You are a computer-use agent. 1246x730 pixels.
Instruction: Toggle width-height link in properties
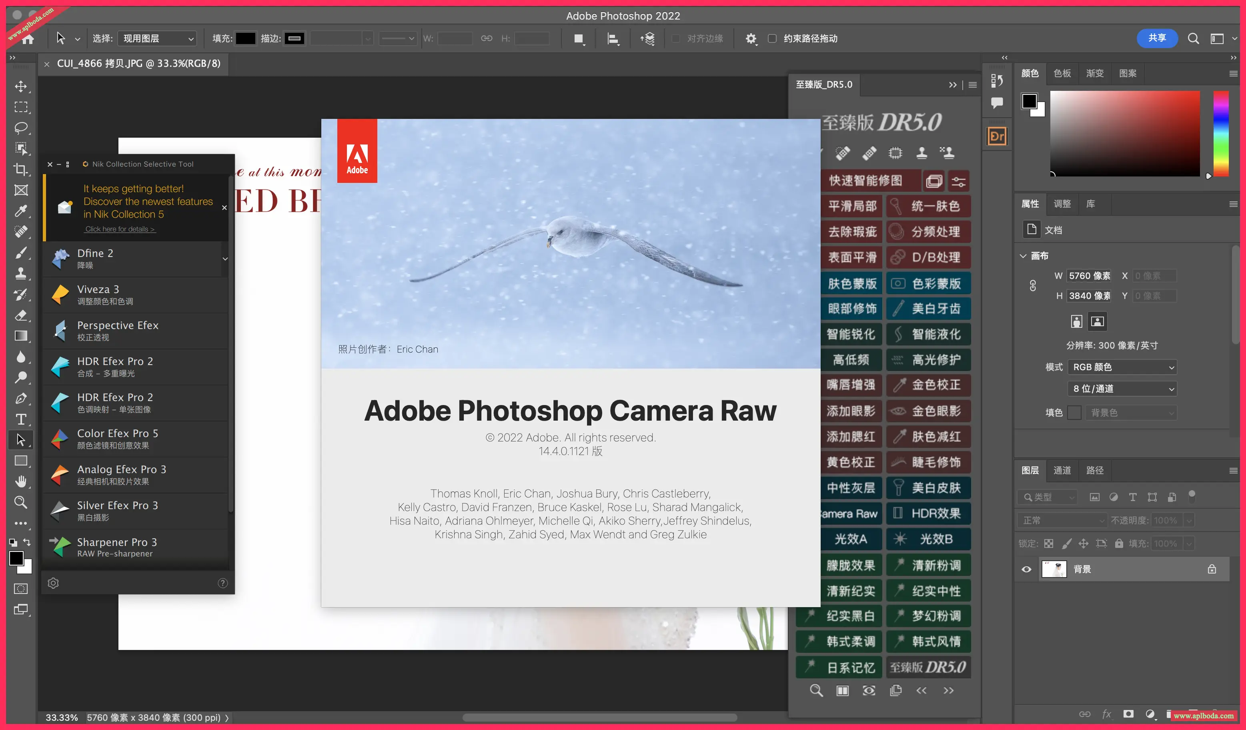1032,286
